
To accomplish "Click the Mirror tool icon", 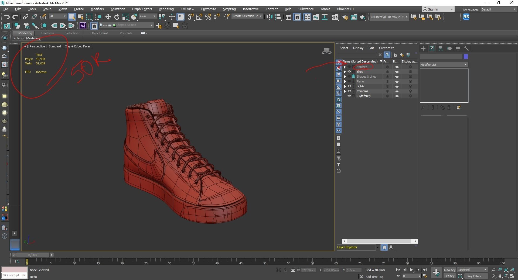I will tap(269, 17).
